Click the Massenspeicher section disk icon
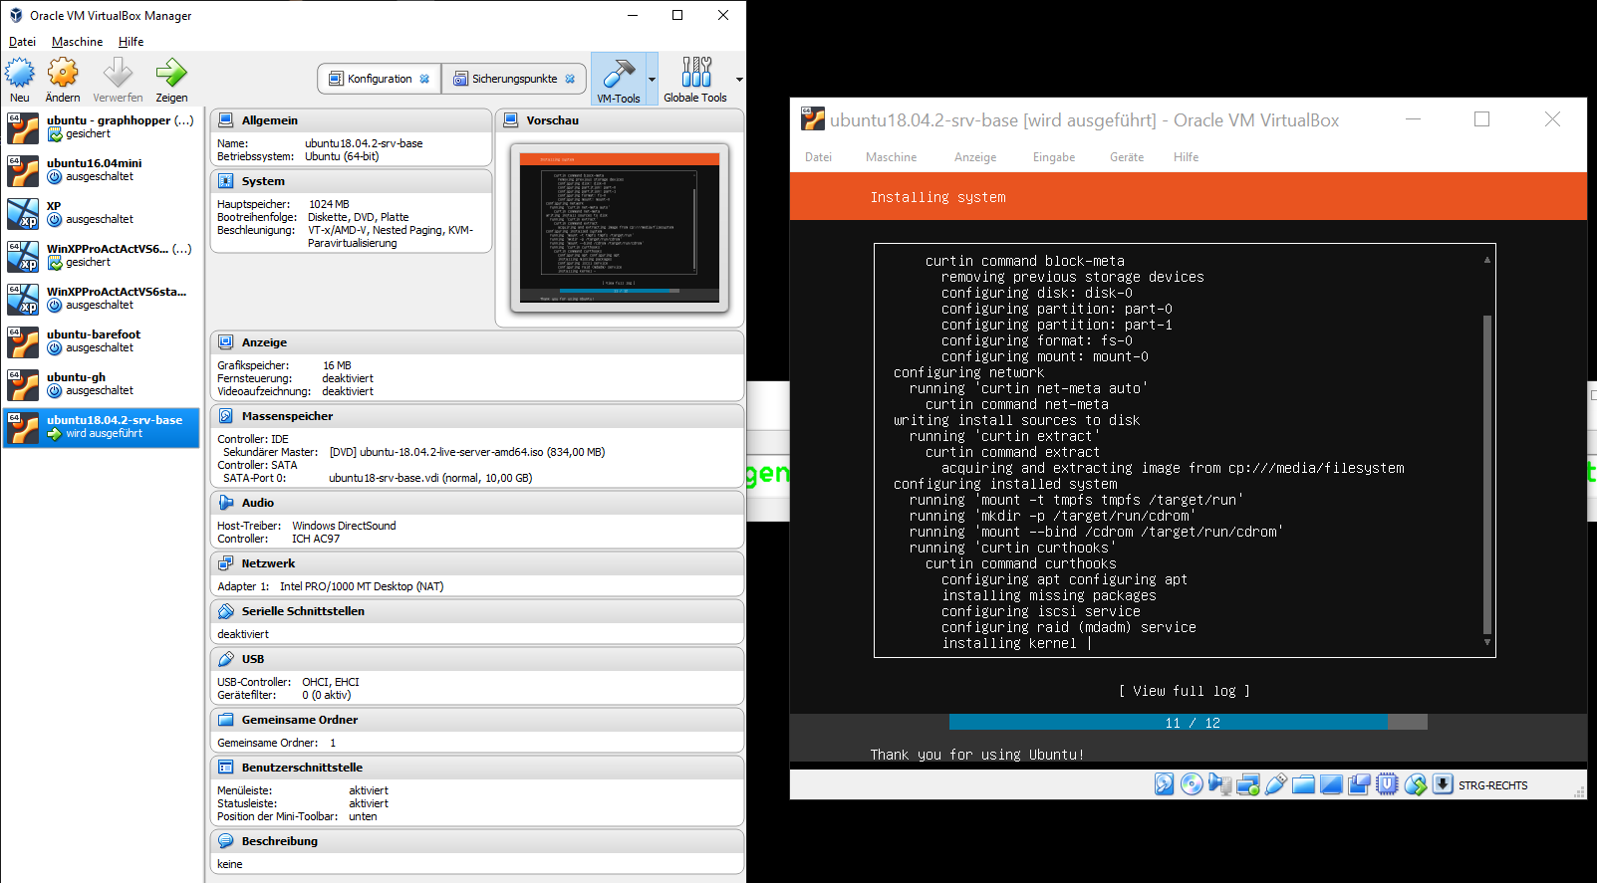 pos(226,416)
